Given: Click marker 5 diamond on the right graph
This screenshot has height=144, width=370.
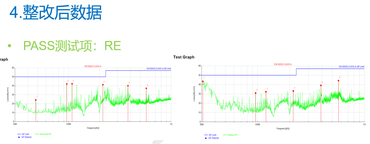Looking at the screenshot, I should pyautogui.click(x=321, y=85).
